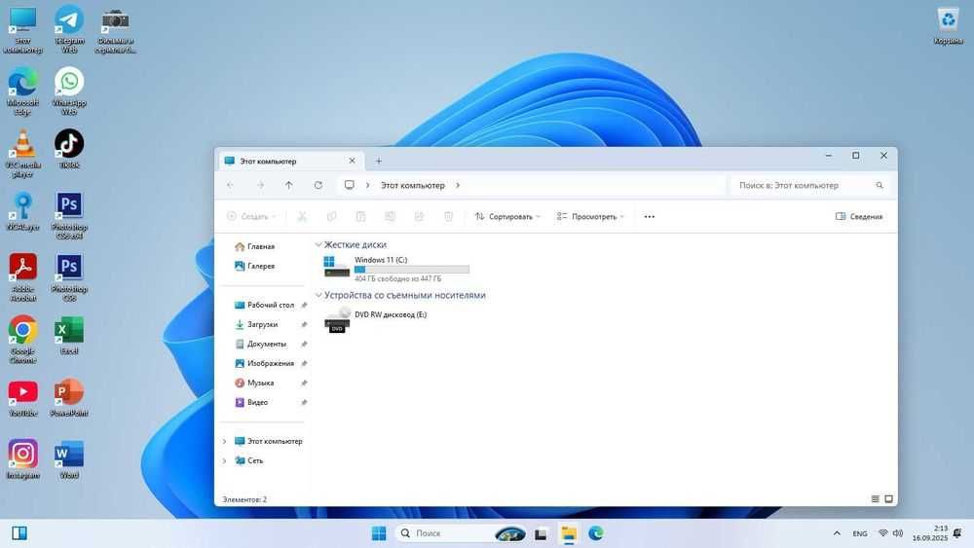Open the Просмотреть dropdown
The width and height of the screenshot is (974, 548).
590,216
